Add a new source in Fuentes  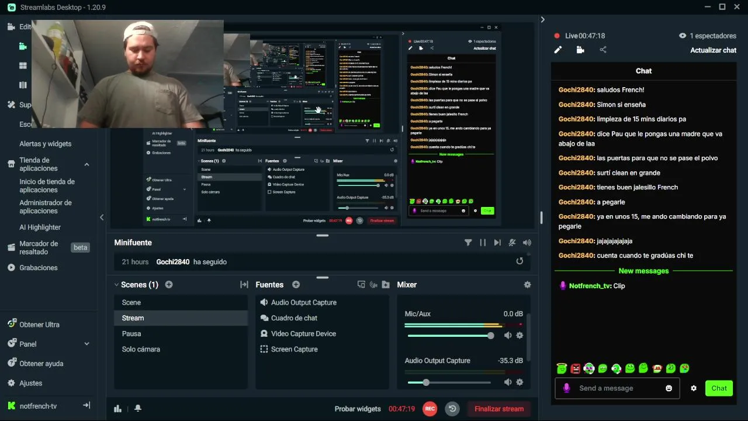296,285
